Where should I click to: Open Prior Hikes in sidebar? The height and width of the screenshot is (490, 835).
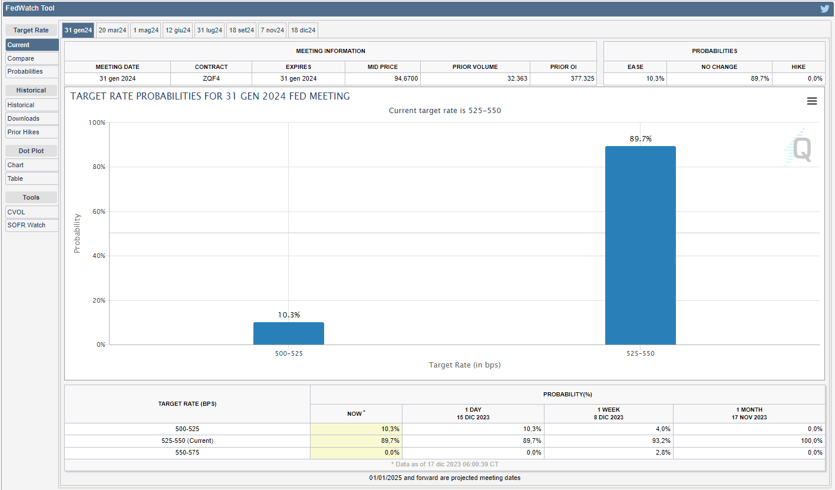32,132
